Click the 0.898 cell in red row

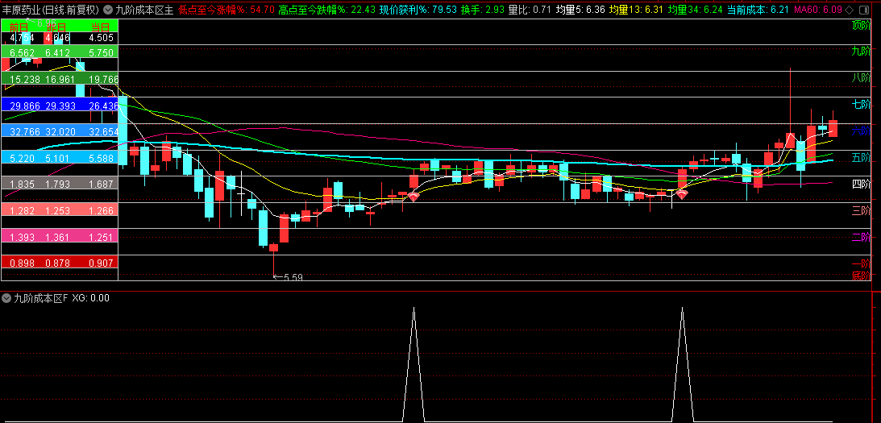[21, 263]
